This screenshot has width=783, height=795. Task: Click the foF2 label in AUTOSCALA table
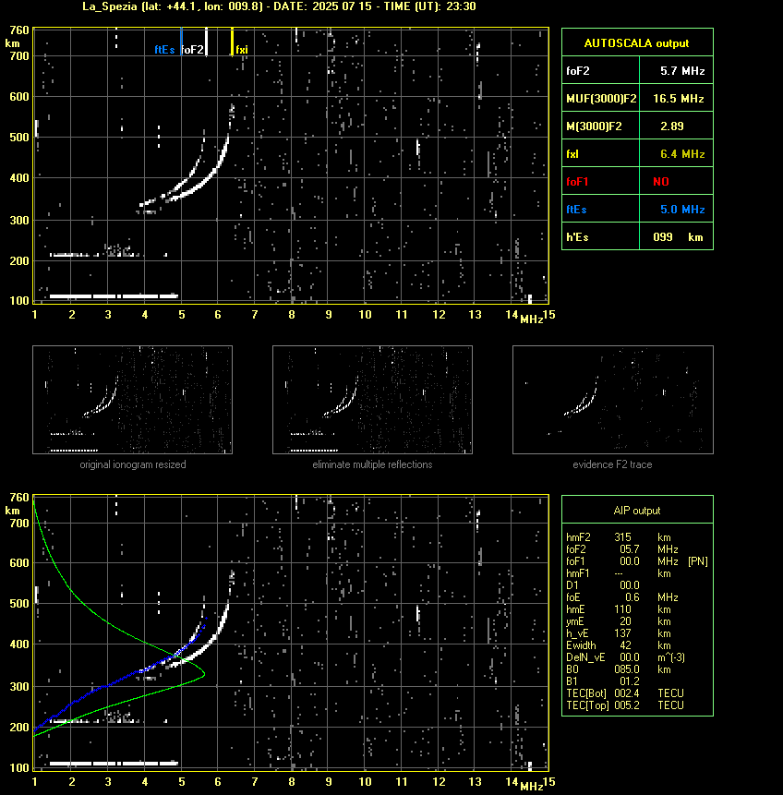578,71
